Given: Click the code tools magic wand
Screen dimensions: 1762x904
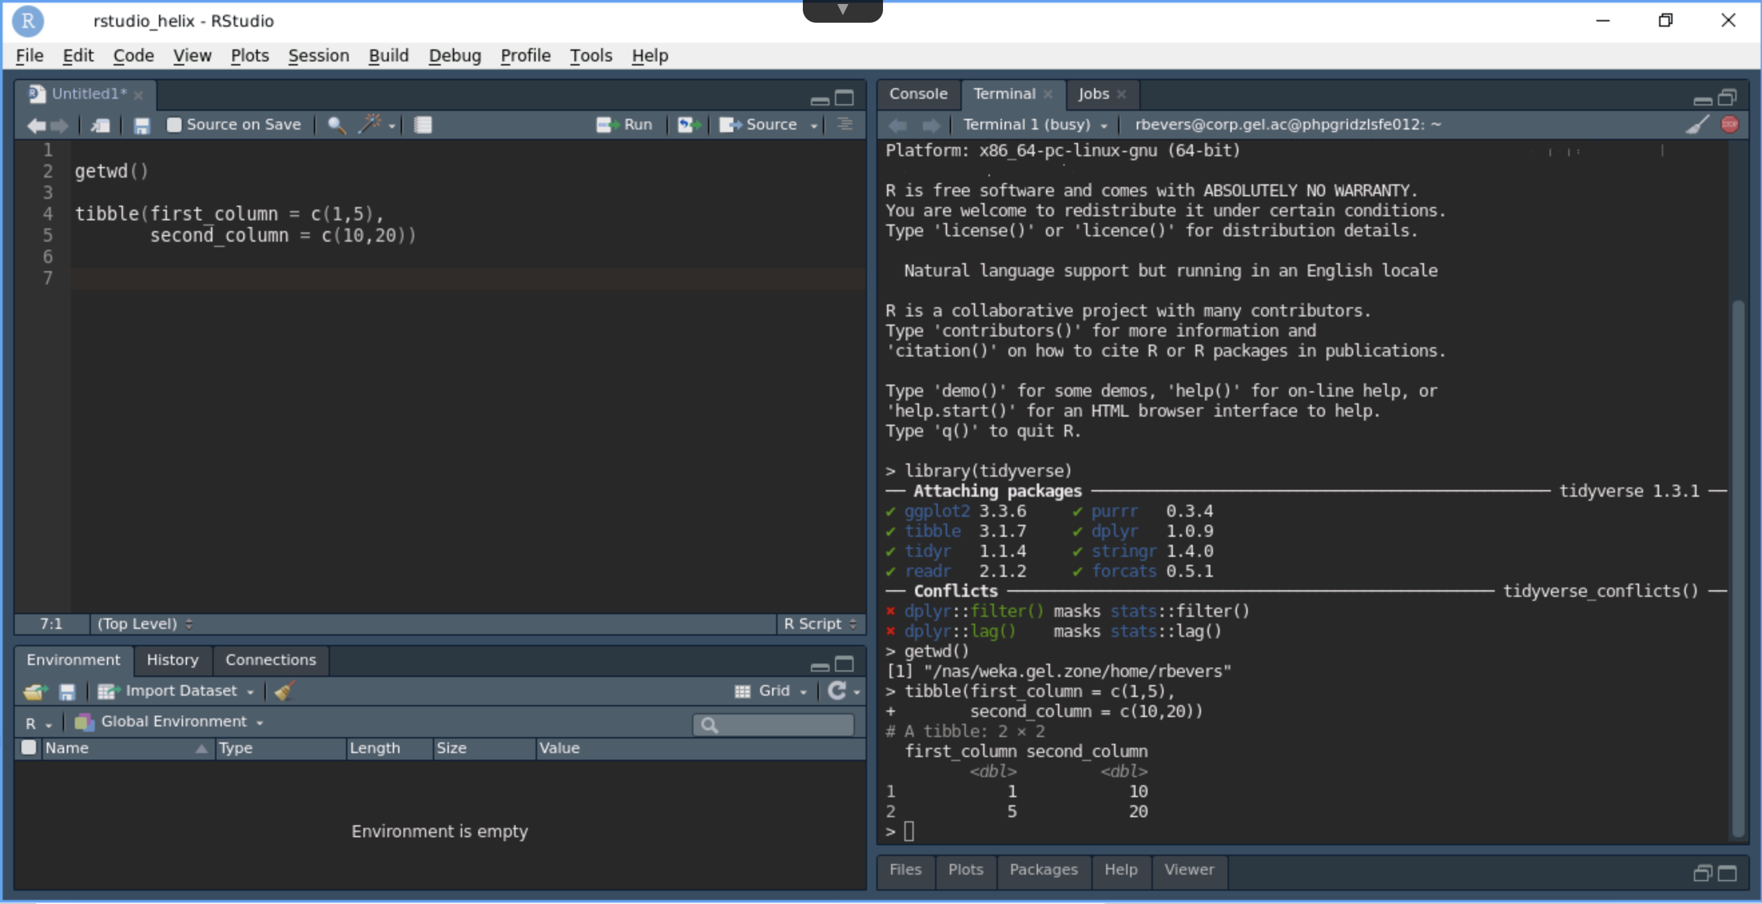Looking at the screenshot, I should tap(371, 124).
